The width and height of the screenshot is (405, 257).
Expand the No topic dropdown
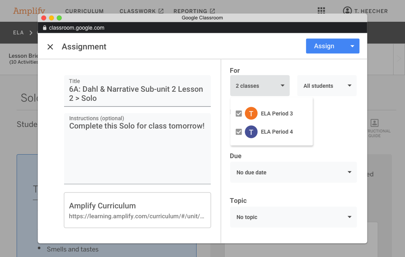(x=293, y=217)
